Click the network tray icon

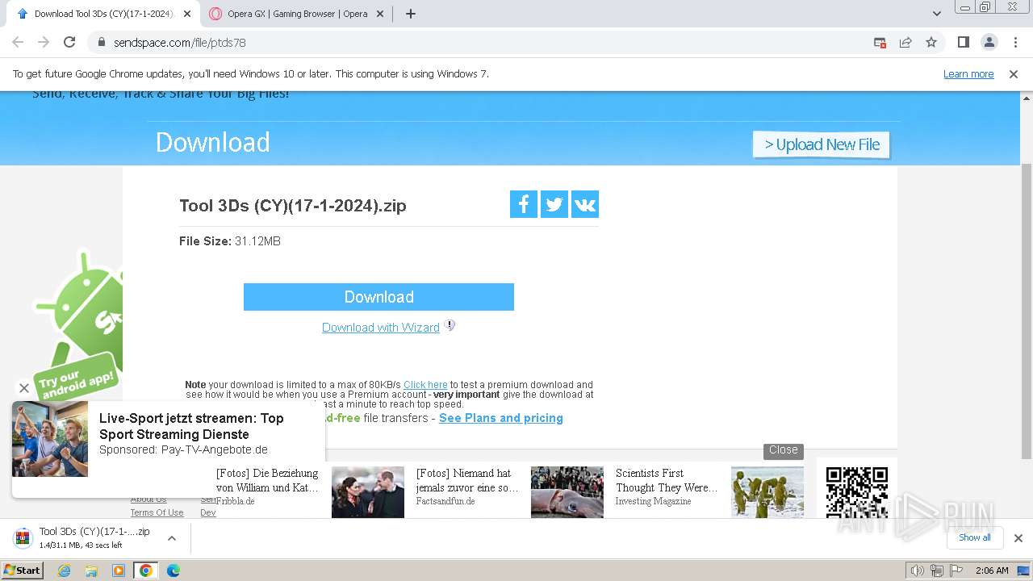click(x=937, y=571)
